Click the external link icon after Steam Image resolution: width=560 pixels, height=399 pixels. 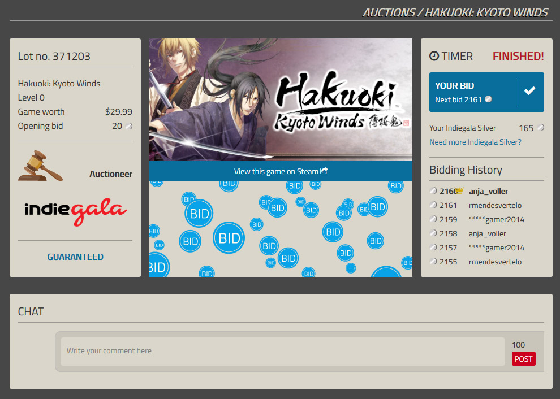click(324, 171)
